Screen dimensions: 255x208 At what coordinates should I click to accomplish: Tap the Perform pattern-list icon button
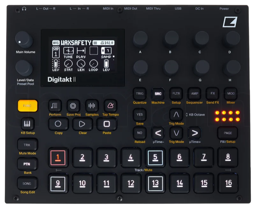pyautogui.click(x=55, y=106)
